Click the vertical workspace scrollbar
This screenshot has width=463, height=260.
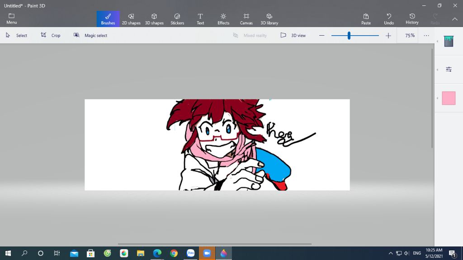[x=432, y=98]
